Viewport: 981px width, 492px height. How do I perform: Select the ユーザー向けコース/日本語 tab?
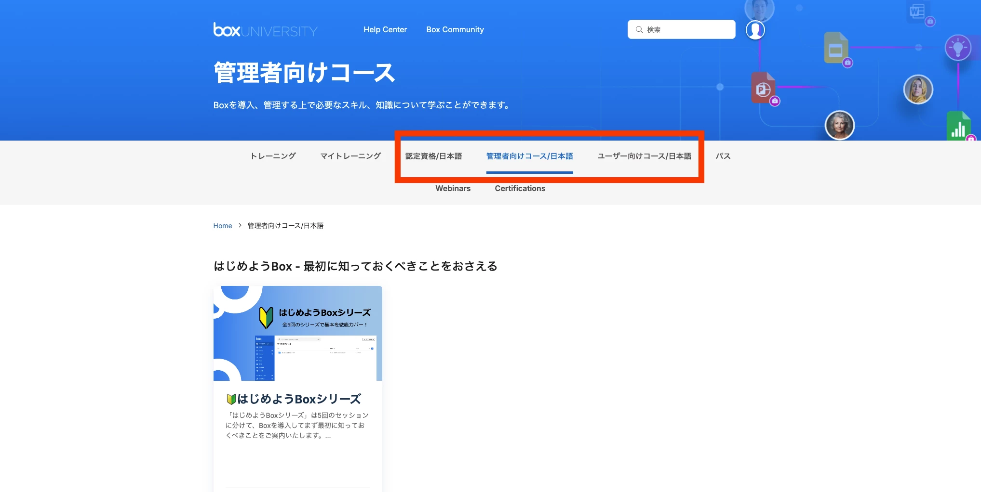click(x=644, y=156)
